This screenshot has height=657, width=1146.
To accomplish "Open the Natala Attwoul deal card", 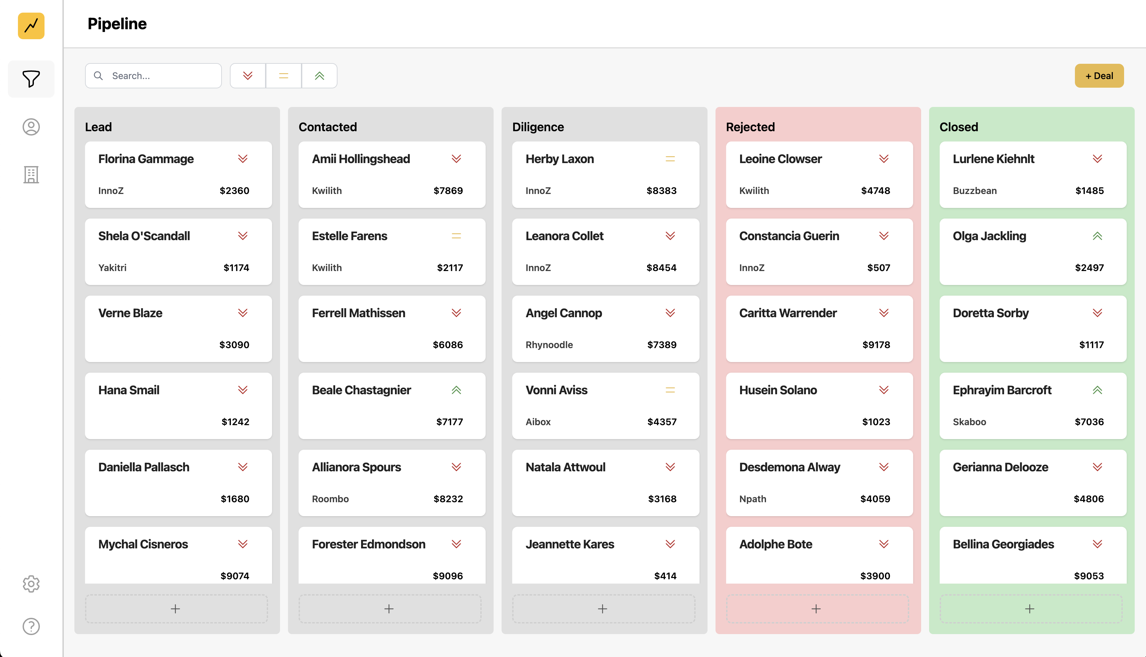I will click(x=606, y=483).
